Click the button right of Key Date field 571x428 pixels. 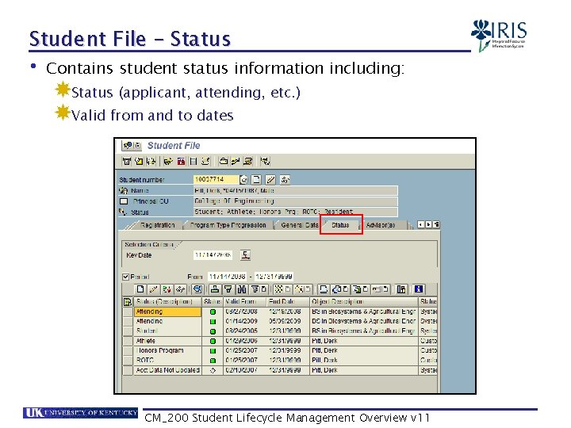click(x=245, y=255)
